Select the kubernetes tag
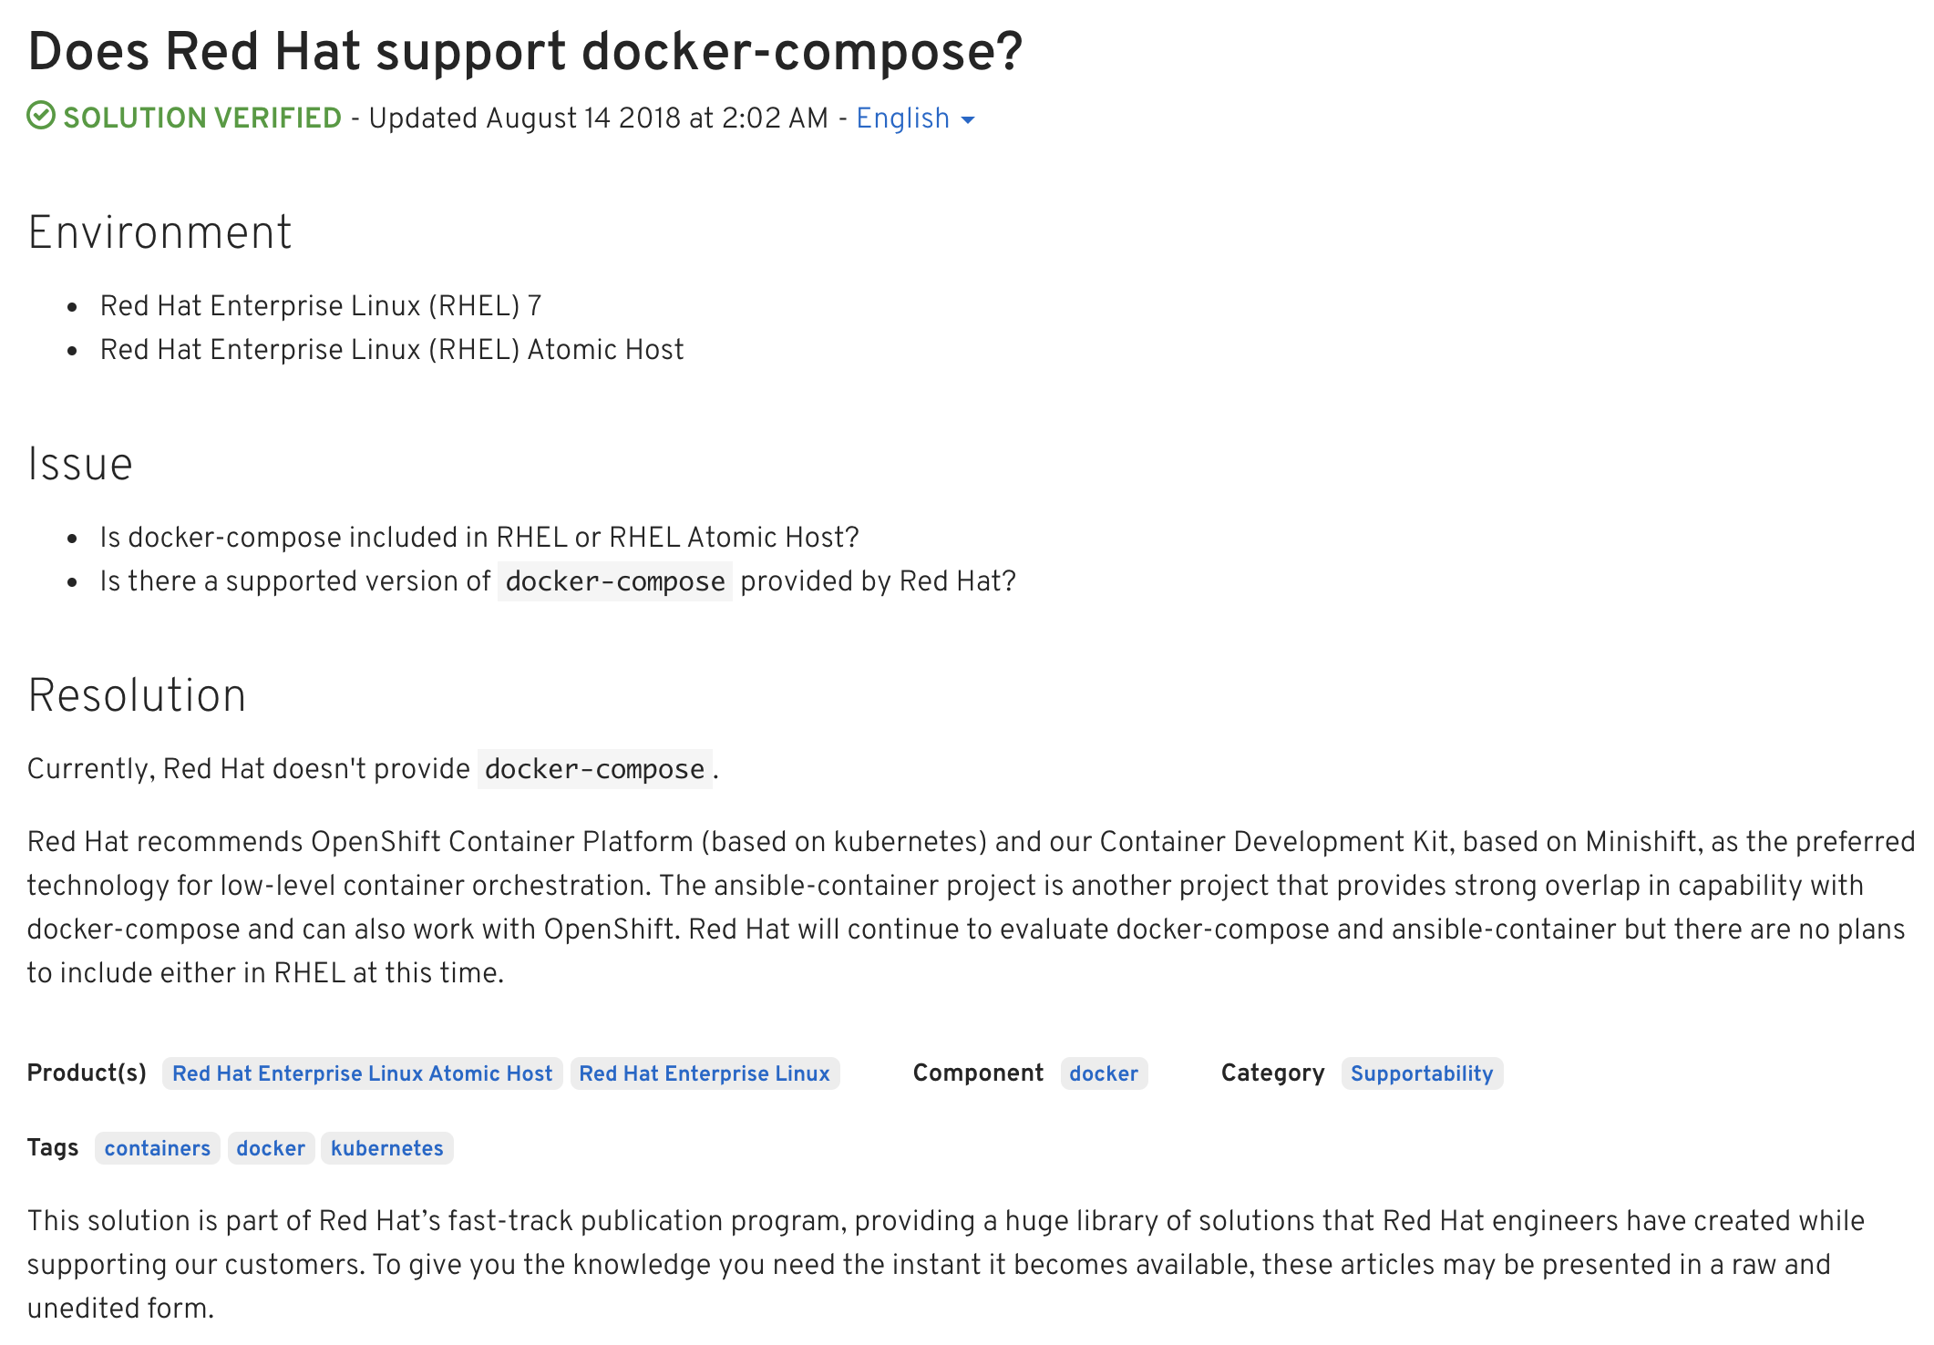1934x1345 pixels. click(x=386, y=1148)
